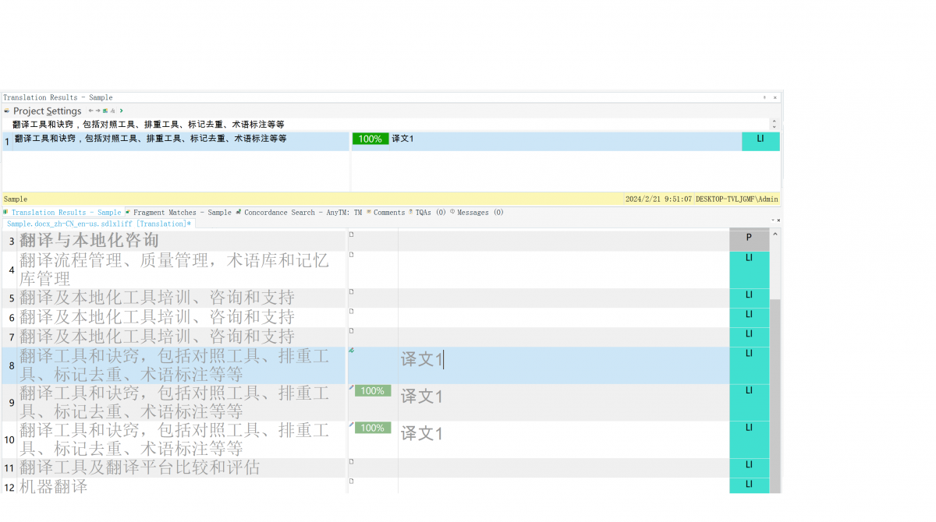Open the Comments tab
Image resolution: width=936 pixels, height=522 pixels.
tap(388, 212)
